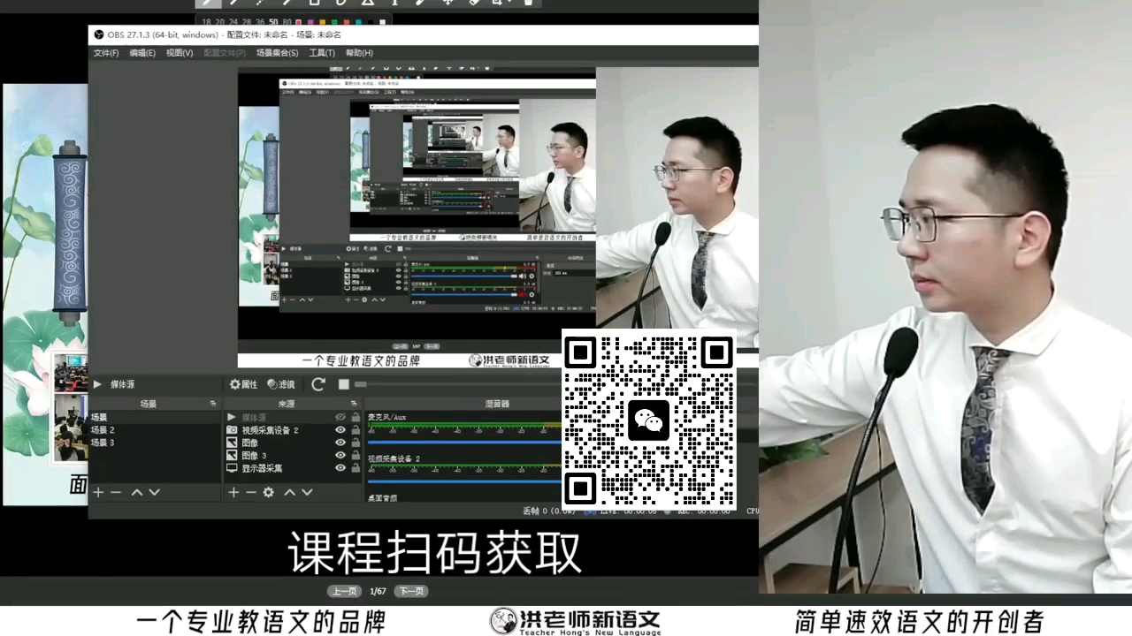The image size is (1132, 636).
Task: Click the 滤镜 filters button
Action: click(x=281, y=384)
